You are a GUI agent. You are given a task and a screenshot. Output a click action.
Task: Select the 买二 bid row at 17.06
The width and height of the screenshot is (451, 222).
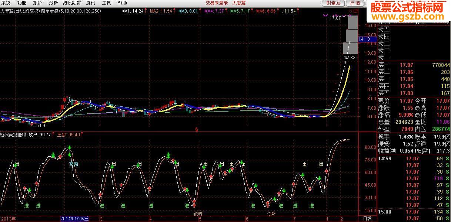[x=414, y=72]
